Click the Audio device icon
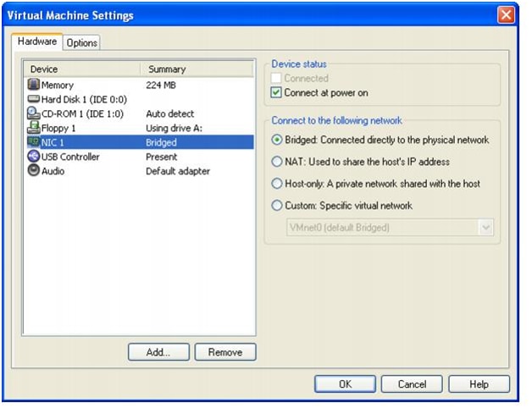The width and height of the screenshot is (532, 408). [x=34, y=171]
